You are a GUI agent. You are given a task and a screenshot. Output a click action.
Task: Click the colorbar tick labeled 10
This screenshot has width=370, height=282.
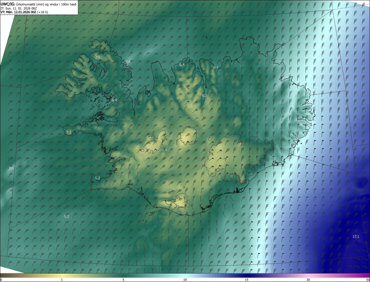pos(185,280)
